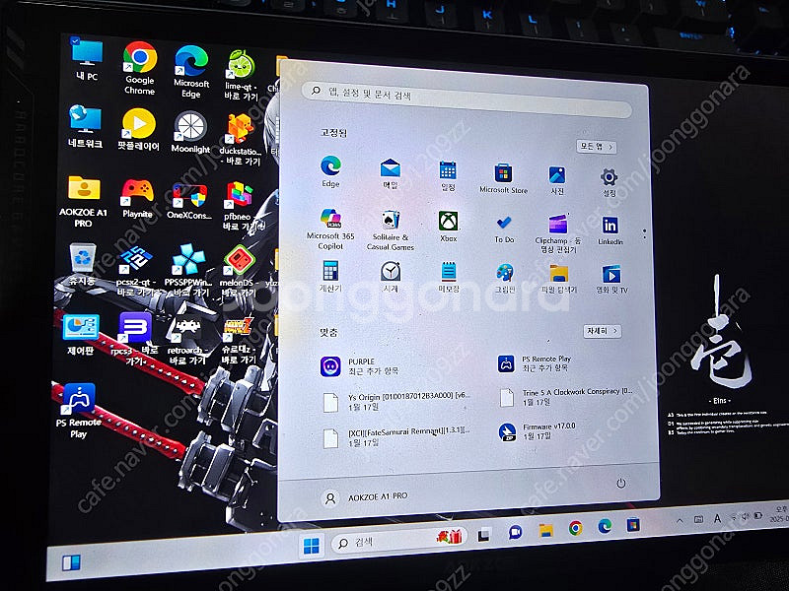Screen dimensions: 789x591
Task: Select the rpcs3 desktop shortcut
Action: [135, 339]
